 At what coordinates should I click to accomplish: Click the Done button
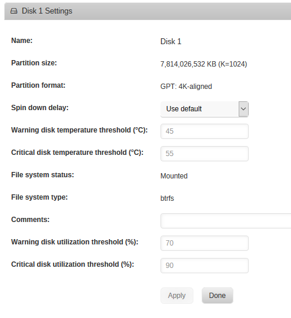tap(218, 296)
